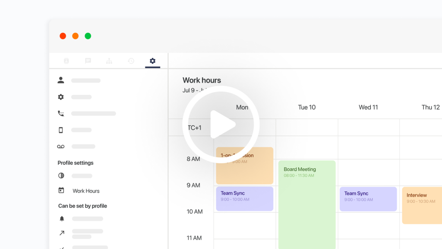Viewport: 442px width, 249px height.
Task: Click the person profile icon in sidebar
Action: pos(61,80)
